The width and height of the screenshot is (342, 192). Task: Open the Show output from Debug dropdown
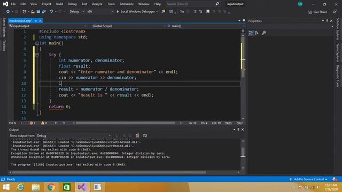(74, 135)
